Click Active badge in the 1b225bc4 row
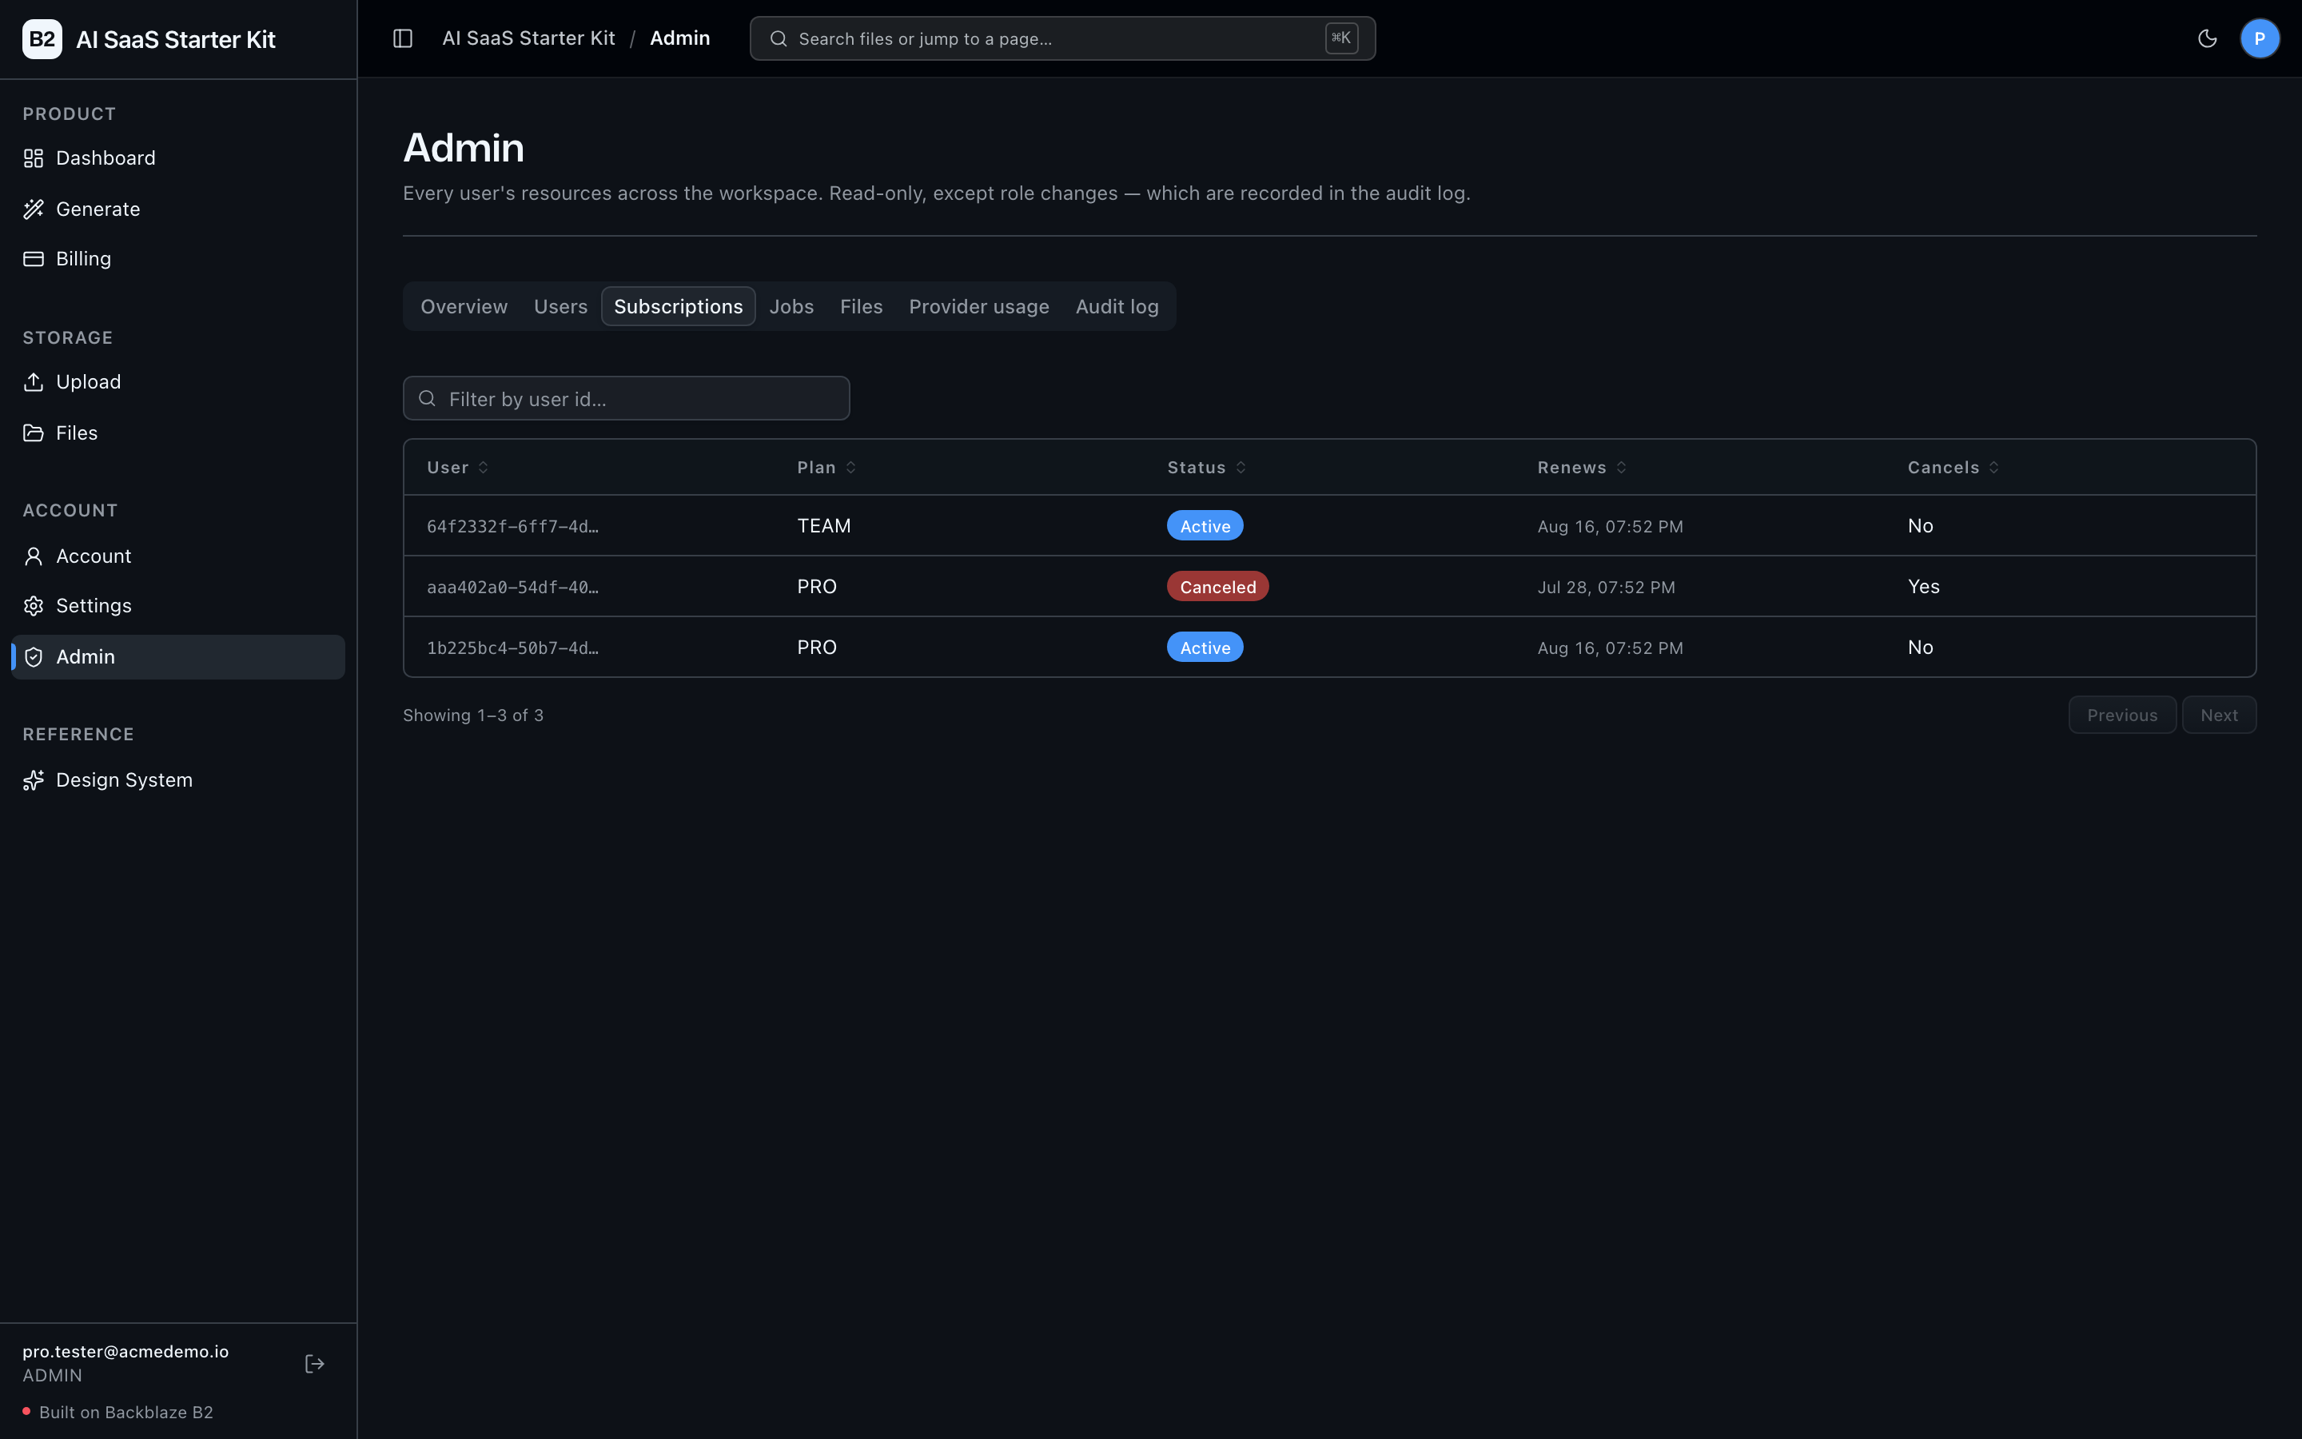The height and width of the screenshot is (1439, 2302). point(1205,648)
